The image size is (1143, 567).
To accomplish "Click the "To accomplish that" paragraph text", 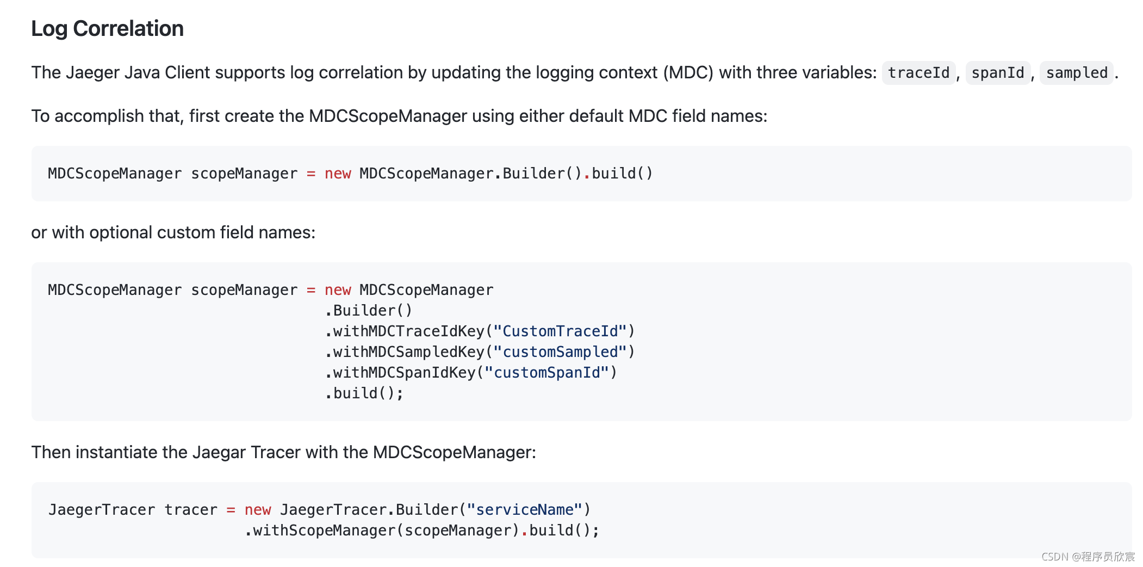I will pos(399,116).
